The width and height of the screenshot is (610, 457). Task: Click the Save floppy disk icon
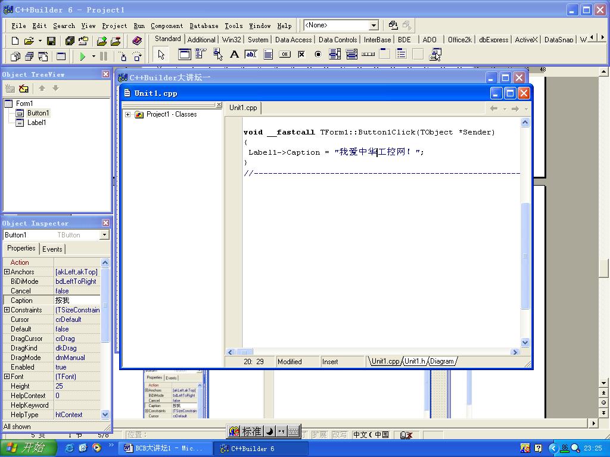(51, 40)
